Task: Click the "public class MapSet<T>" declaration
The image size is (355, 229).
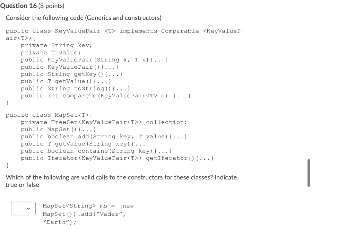Action: pos(49,115)
